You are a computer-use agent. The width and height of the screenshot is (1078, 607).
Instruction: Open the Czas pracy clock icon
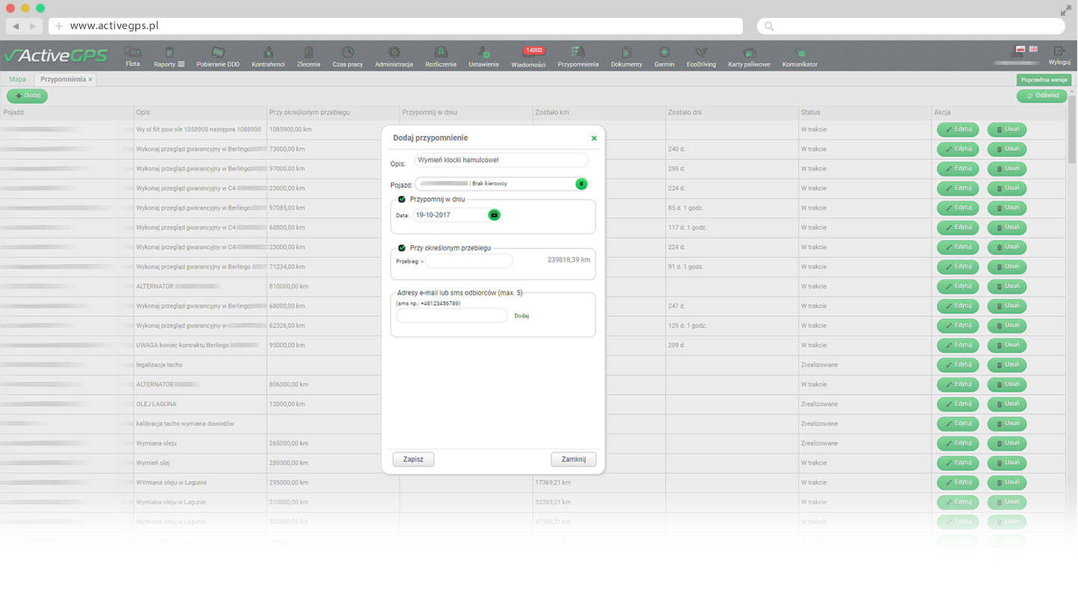[348, 53]
